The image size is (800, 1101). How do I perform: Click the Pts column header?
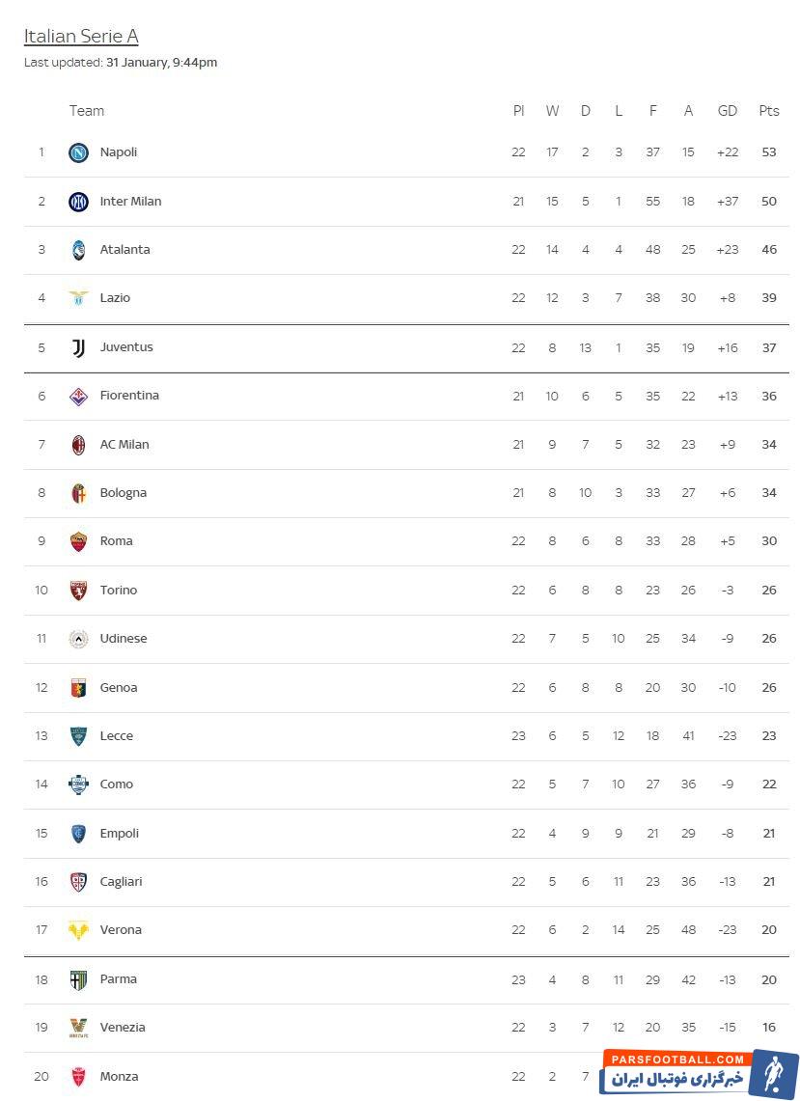768,111
